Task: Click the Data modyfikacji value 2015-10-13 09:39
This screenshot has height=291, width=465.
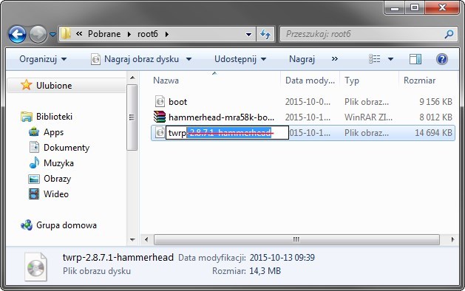Action: pos(282,258)
